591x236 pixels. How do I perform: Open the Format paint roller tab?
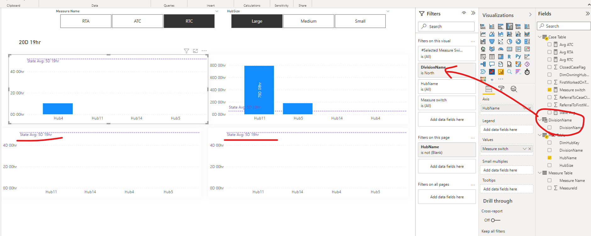(501, 89)
